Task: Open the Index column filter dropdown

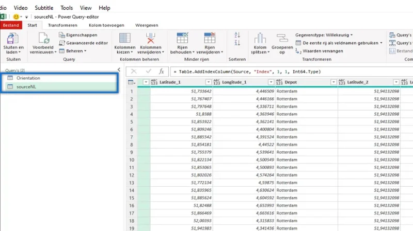Action: tap(146, 82)
